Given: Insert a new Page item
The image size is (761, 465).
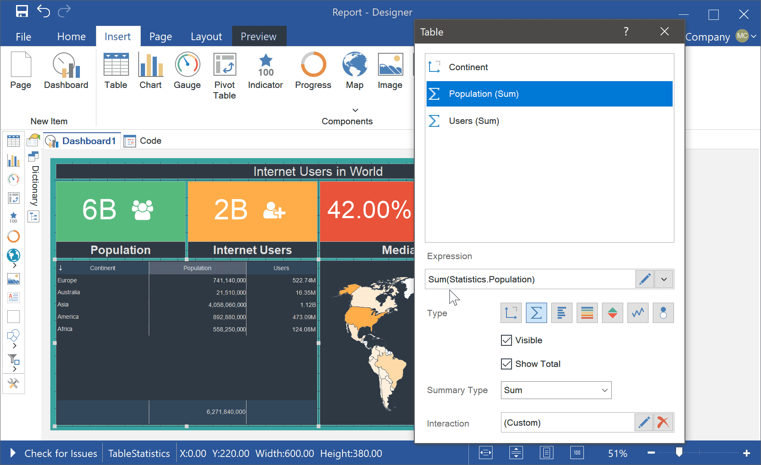Looking at the screenshot, I should point(21,71).
